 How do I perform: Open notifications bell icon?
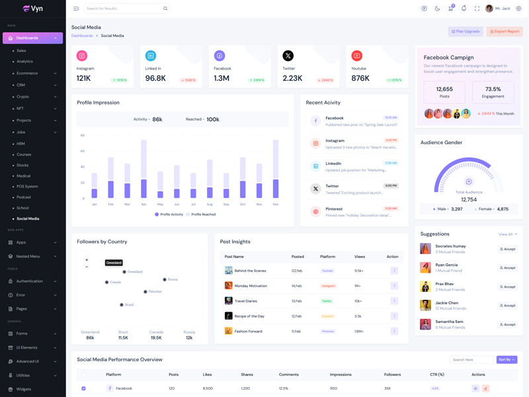(x=464, y=9)
